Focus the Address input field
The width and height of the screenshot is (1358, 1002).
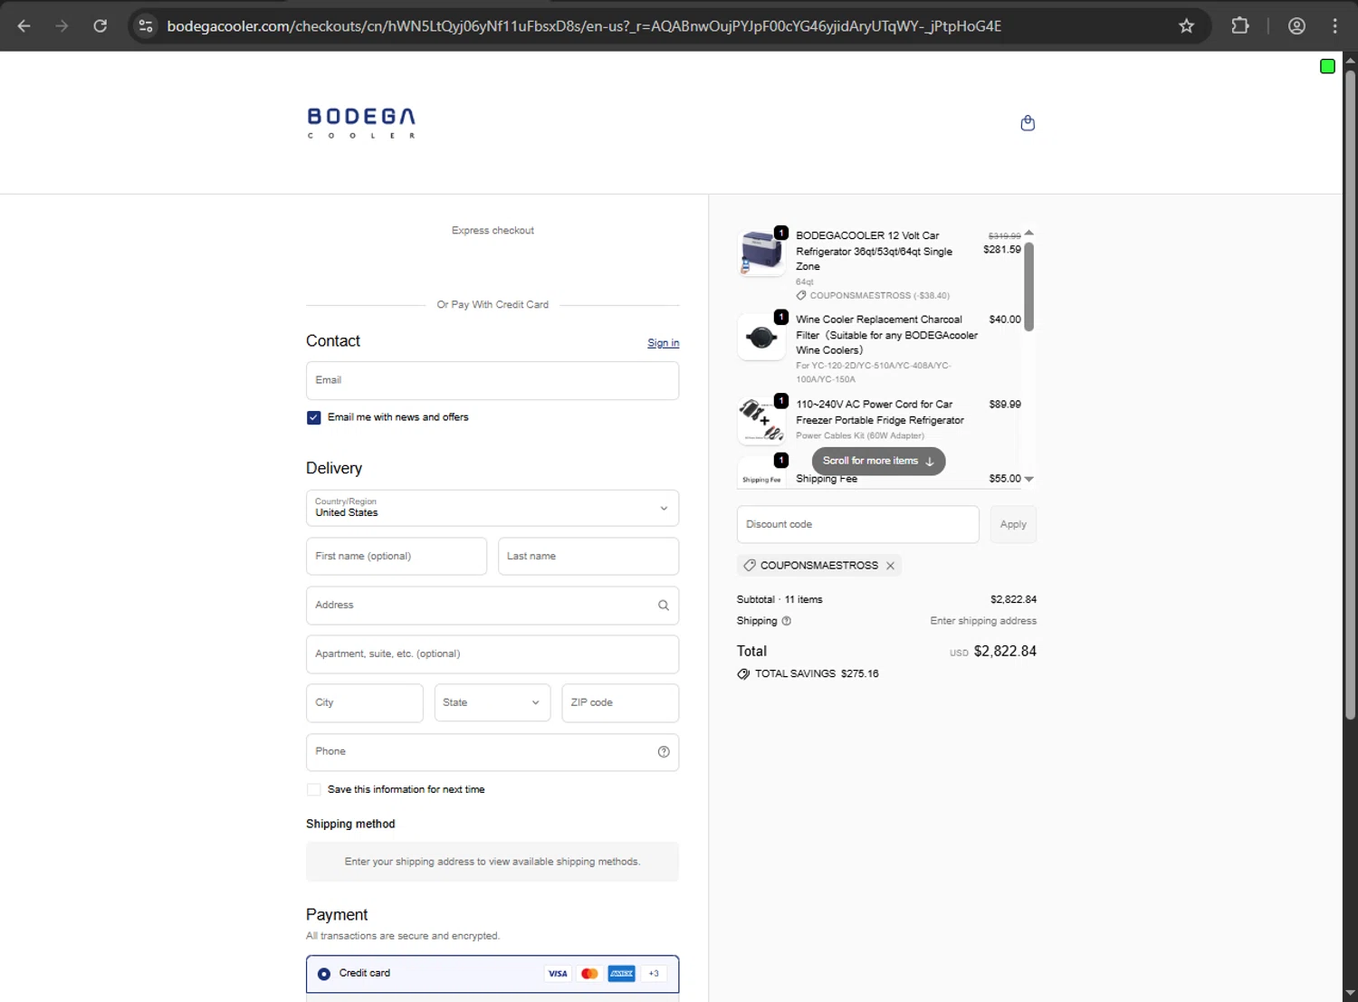493,606
